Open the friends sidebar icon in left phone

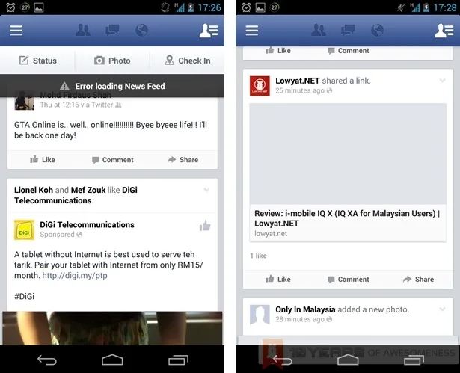(x=209, y=31)
